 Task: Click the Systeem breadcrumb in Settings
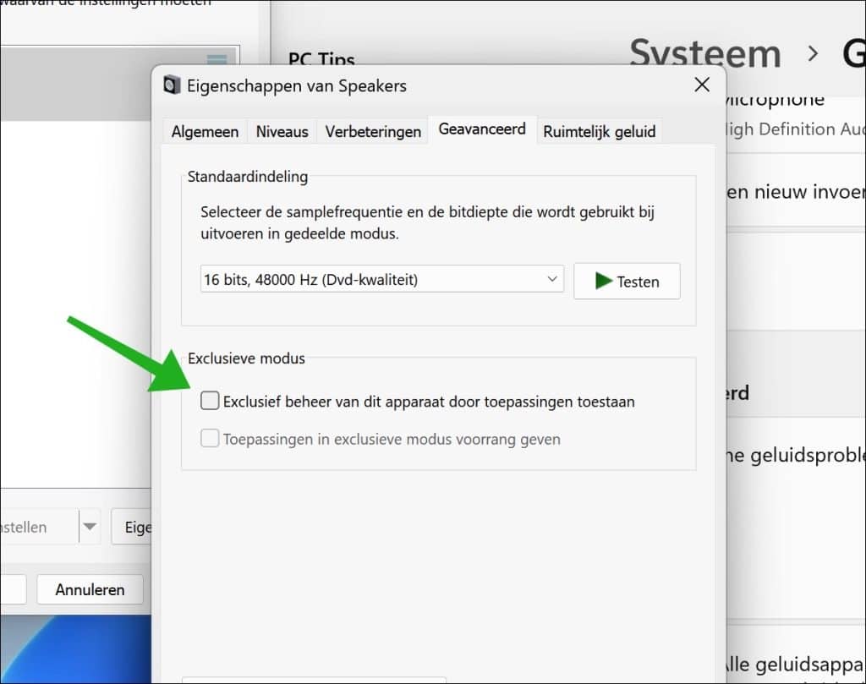pyautogui.click(x=705, y=53)
